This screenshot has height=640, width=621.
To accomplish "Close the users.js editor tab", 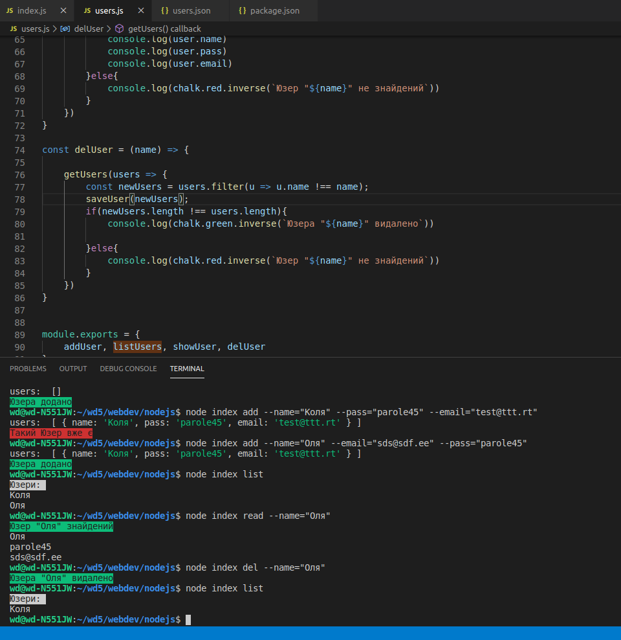I will 140,11.
